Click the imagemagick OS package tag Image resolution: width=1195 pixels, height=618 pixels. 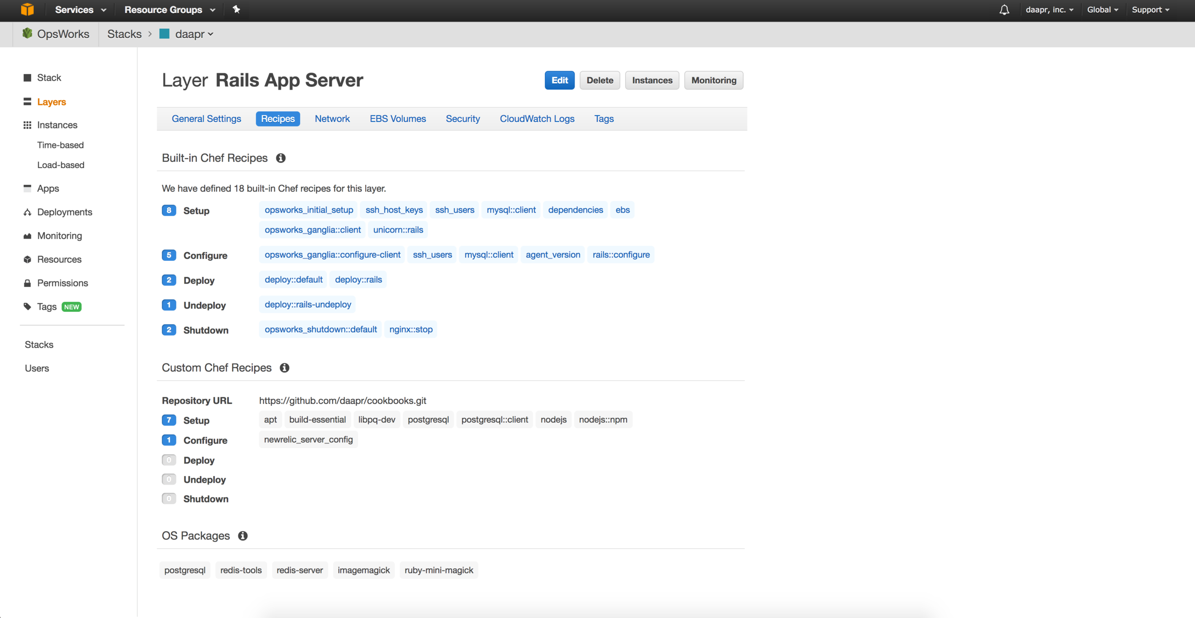tap(364, 570)
